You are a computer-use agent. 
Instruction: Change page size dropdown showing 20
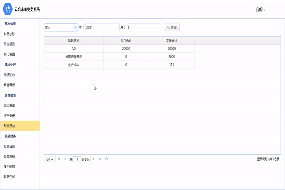(x=50, y=159)
